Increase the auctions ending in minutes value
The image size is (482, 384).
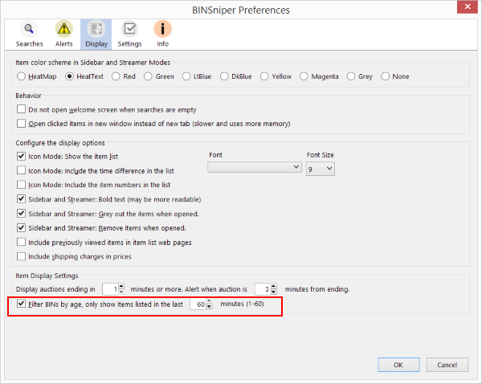(x=121, y=286)
